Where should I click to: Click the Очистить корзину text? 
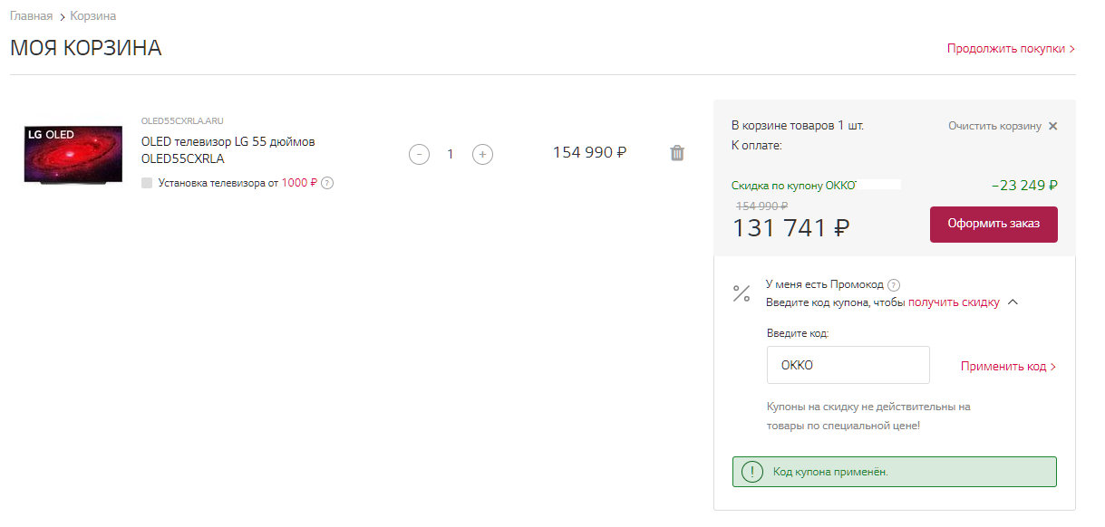tap(994, 126)
